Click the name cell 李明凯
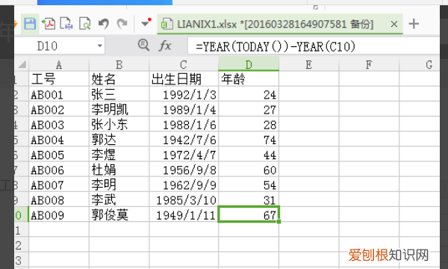This screenshot has width=448, height=269. (119, 110)
